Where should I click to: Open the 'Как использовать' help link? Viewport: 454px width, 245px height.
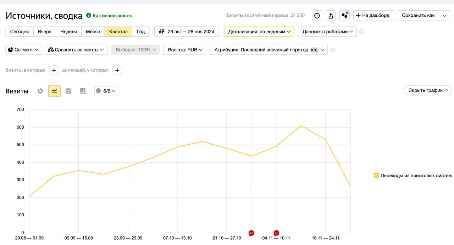(112, 16)
